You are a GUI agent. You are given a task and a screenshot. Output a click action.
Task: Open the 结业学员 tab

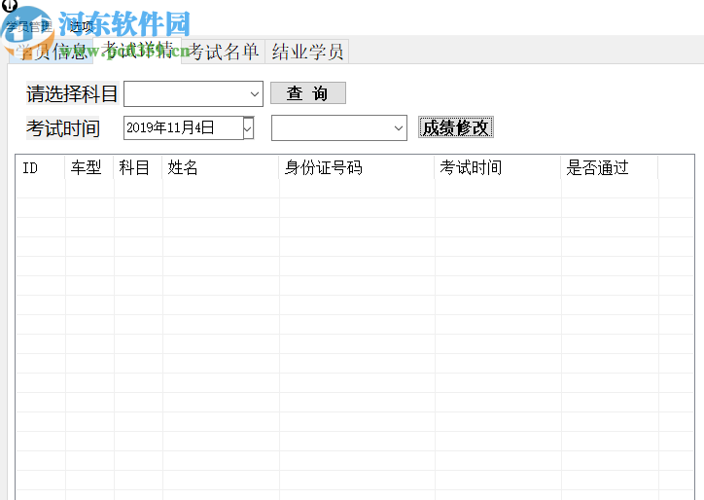pyautogui.click(x=307, y=52)
